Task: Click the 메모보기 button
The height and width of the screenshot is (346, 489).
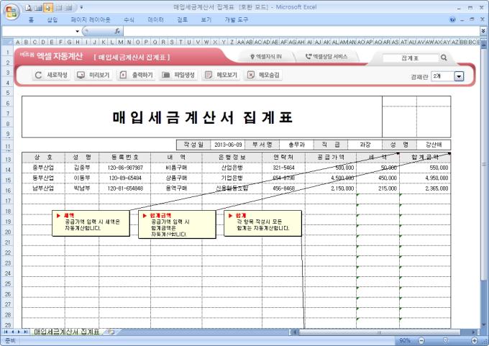Action: point(221,75)
